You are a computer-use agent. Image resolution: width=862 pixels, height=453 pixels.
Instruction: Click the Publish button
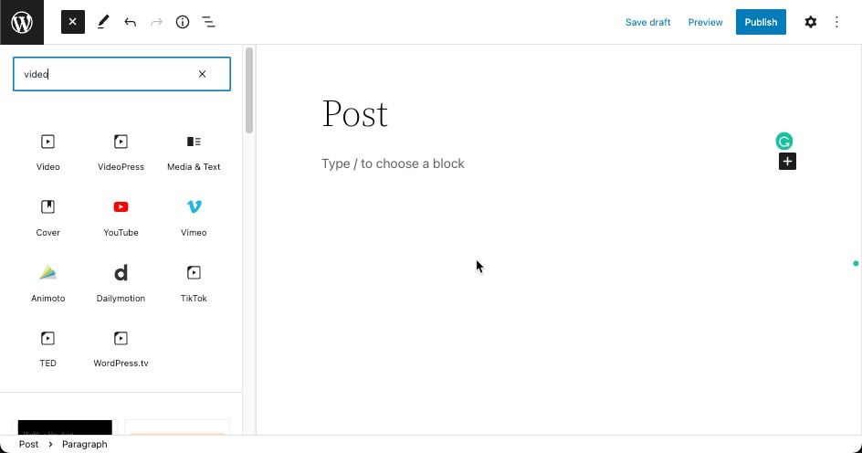tap(761, 22)
